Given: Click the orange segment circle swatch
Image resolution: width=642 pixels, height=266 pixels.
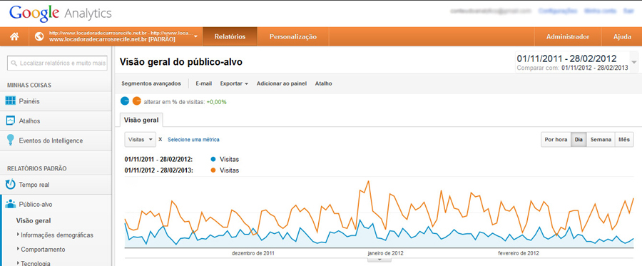Looking at the screenshot, I should click(137, 101).
